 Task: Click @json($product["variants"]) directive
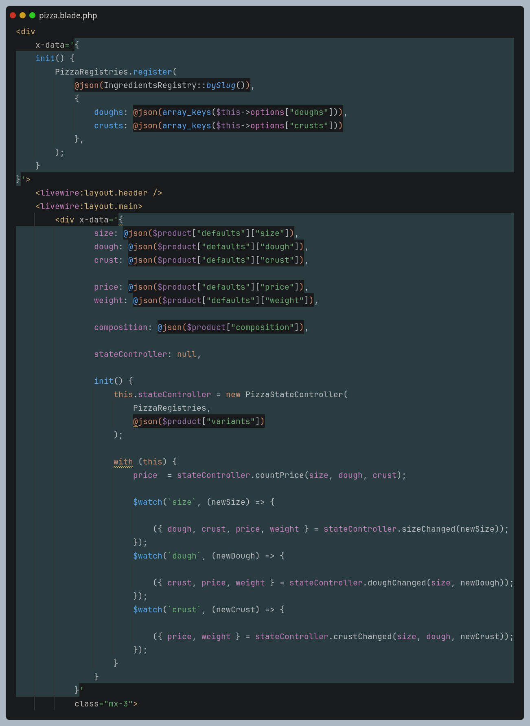point(199,422)
